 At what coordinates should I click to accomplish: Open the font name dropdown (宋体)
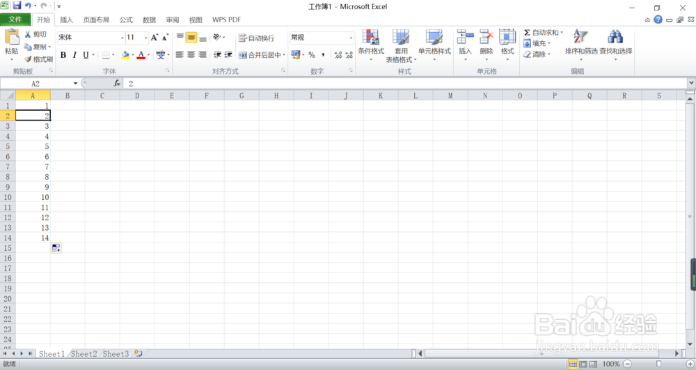pyautogui.click(x=122, y=38)
